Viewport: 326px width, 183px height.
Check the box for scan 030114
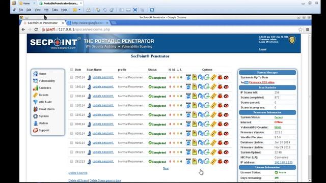point(71,124)
